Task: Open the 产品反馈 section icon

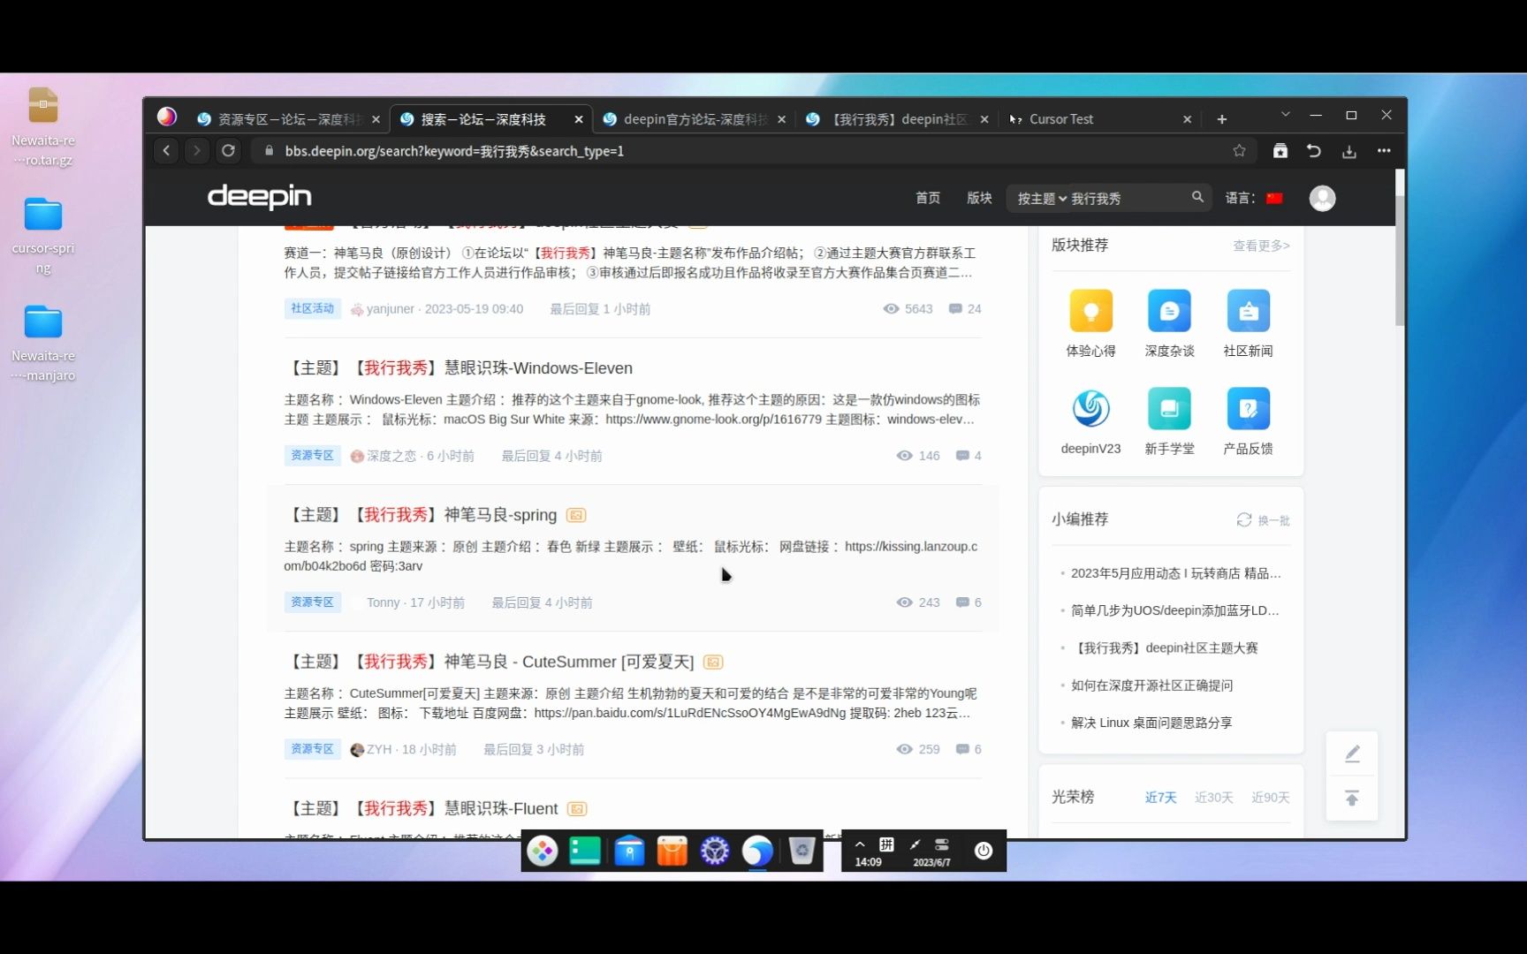Action: [x=1248, y=408]
